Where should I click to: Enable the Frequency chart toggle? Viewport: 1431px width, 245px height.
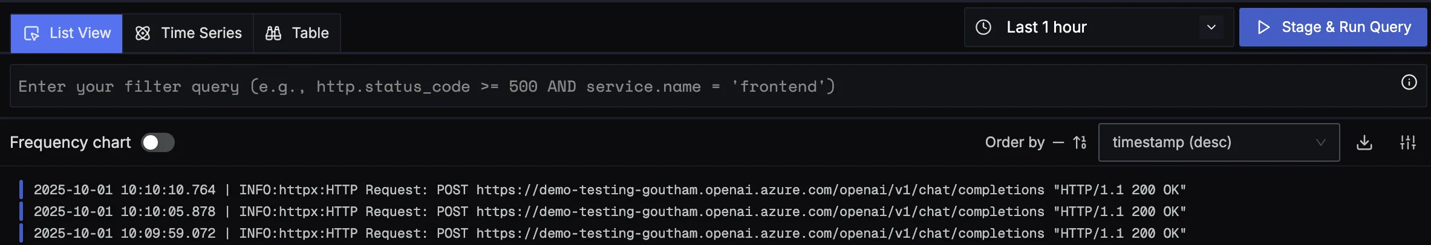pyautogui.click(x=158, y=142)
